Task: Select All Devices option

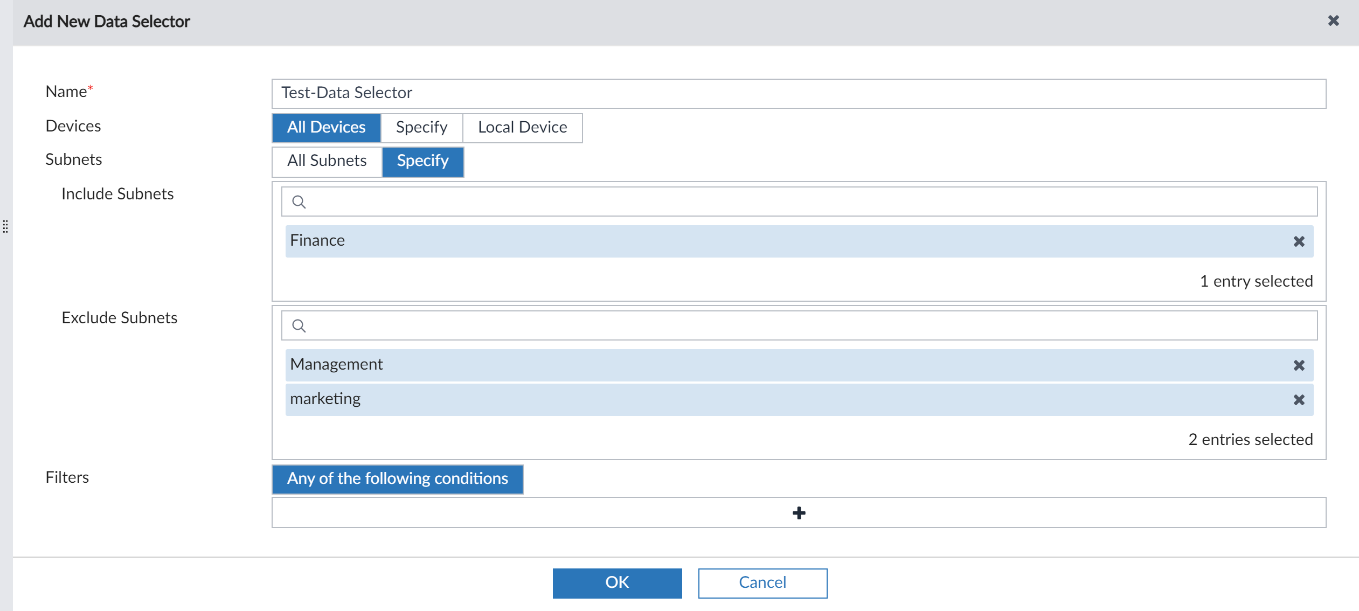Action: tap(326, 128)
